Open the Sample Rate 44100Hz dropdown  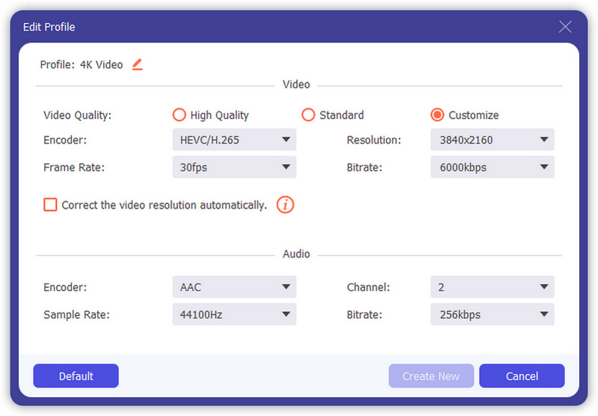pos(234,315)
